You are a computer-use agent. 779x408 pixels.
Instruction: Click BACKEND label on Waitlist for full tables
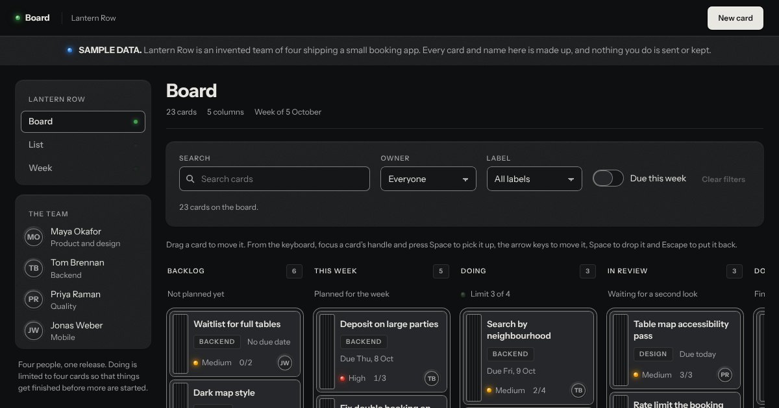click(x=217, y=342)
